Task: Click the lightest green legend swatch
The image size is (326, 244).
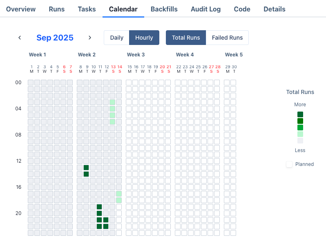Action: pyautogui.click(x=300, y=134)
